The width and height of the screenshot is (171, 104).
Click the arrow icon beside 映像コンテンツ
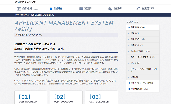[129, 45]
